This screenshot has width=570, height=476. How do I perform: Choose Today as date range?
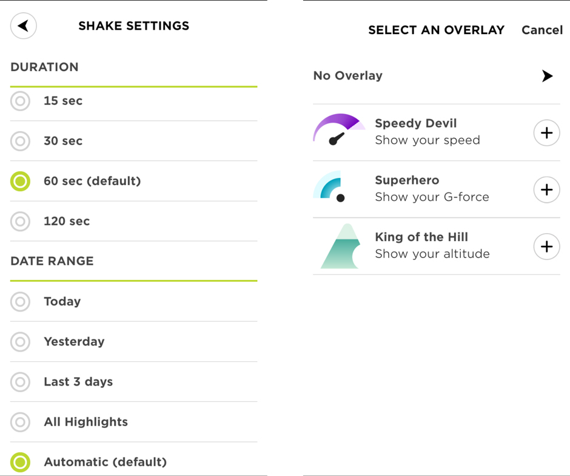point(21,301)
